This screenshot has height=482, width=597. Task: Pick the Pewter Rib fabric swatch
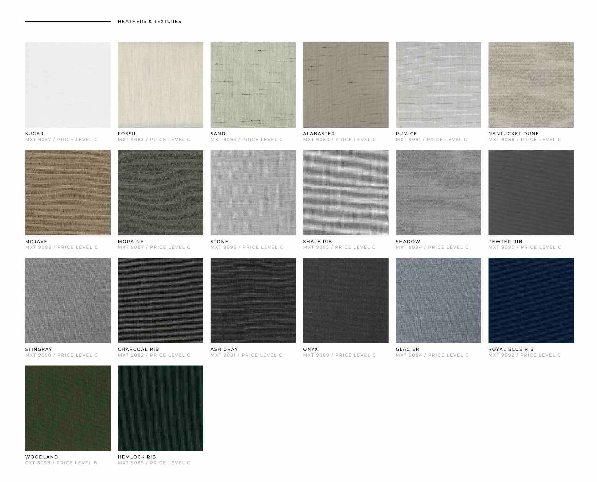click(x=531, y=193)
